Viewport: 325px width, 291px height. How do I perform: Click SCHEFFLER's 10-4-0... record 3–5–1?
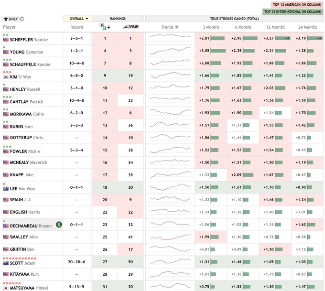pyautogui.click(x=76, y=38)
